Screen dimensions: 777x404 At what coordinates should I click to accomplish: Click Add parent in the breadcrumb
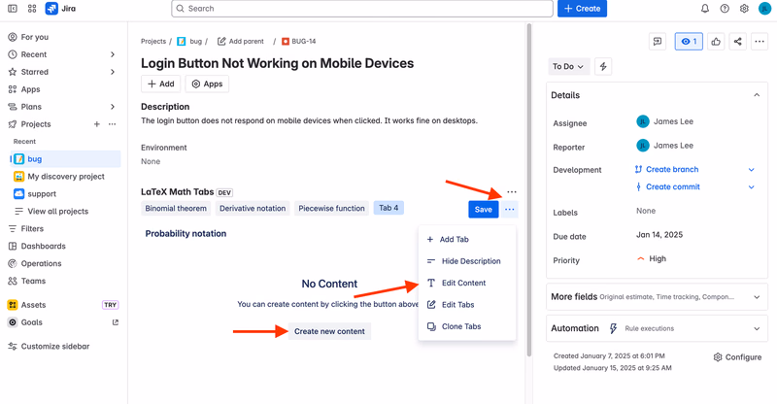click(x=241, y=41)
